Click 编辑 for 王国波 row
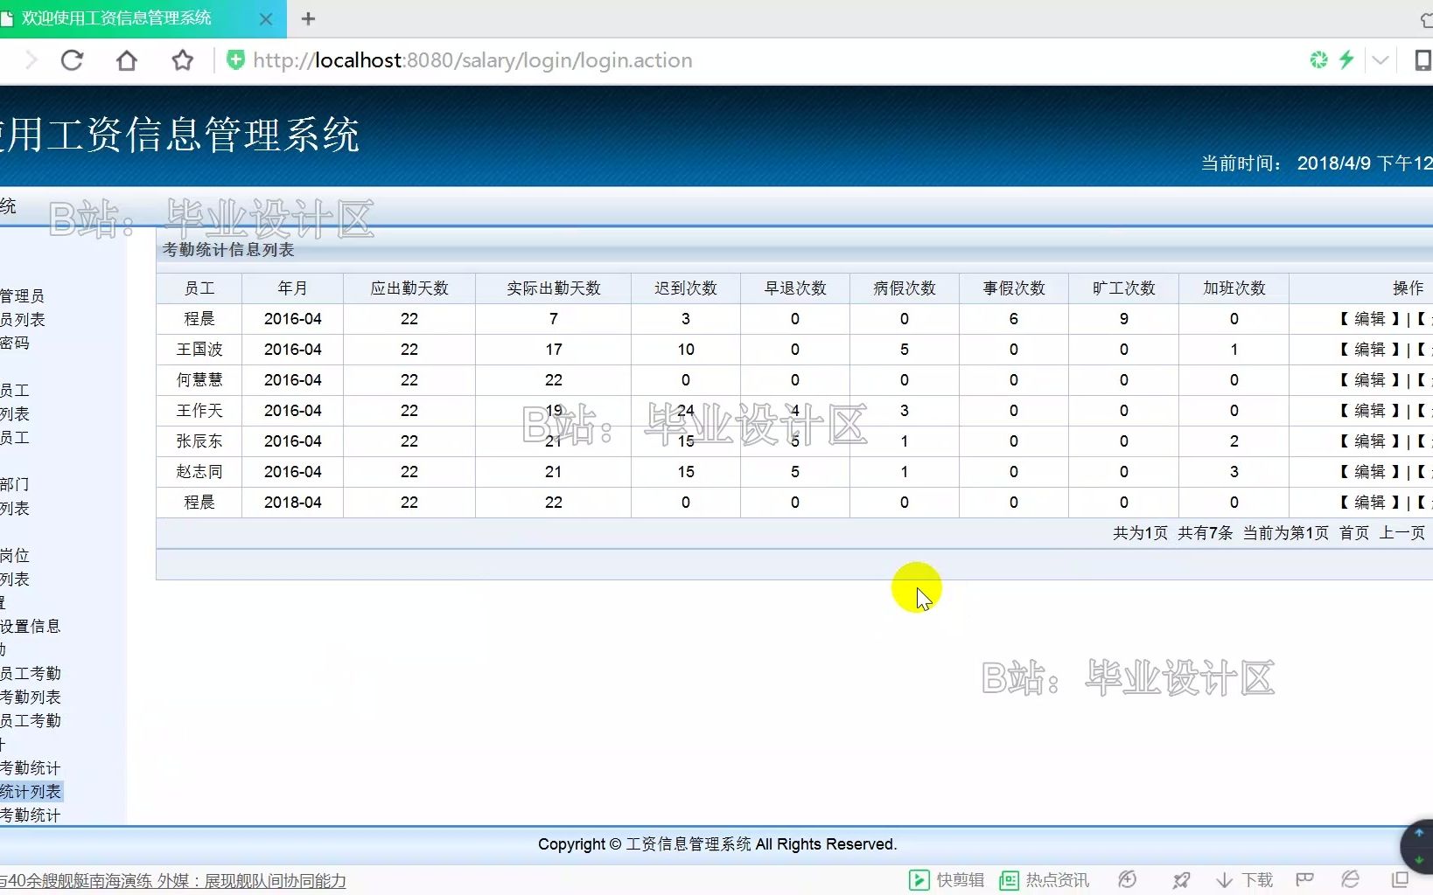 click(1370, 350)
